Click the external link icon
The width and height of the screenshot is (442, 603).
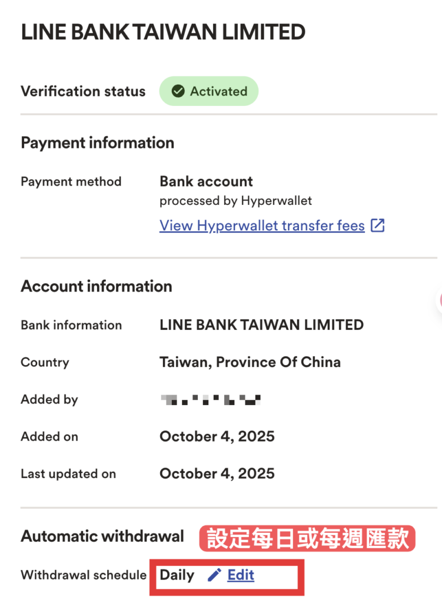(x=377, y=226)
